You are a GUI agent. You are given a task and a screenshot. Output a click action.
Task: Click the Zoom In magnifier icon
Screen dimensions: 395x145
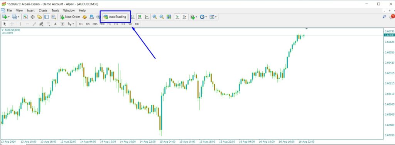155,17
